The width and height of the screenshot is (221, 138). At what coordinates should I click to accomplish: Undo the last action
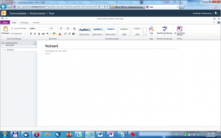(2, 18)
